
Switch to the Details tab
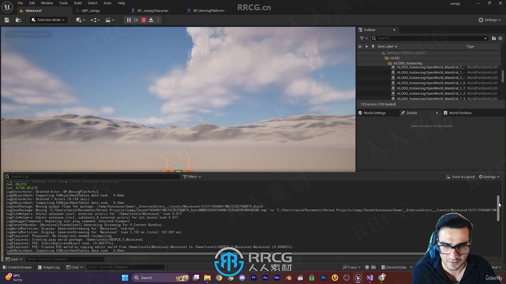pos(412,113)
